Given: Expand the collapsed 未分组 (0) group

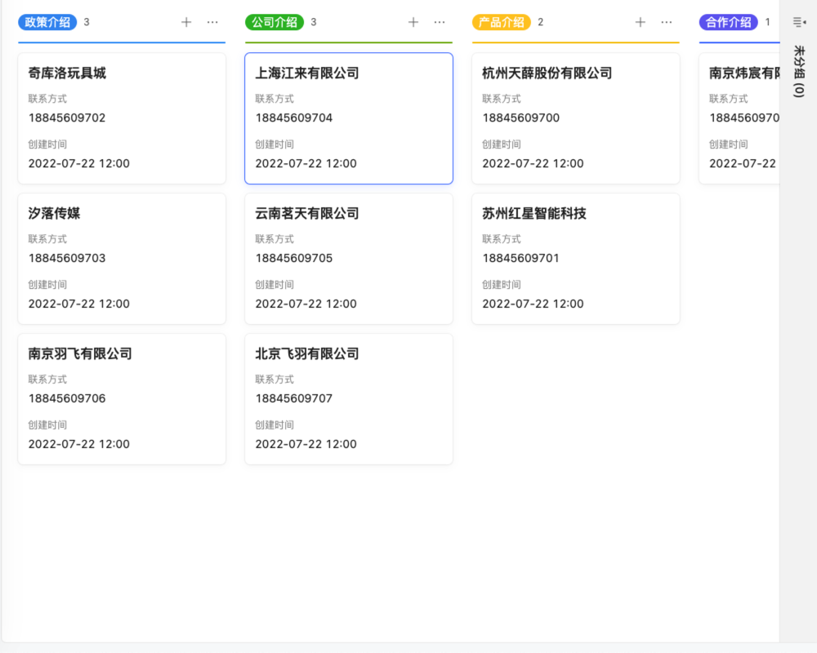Looking at the screenshot, I should tap(798, 73).
